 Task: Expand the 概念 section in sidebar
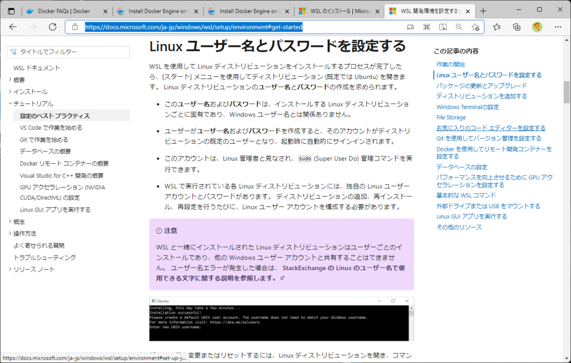pyautogui.click(x=10, y=222)
